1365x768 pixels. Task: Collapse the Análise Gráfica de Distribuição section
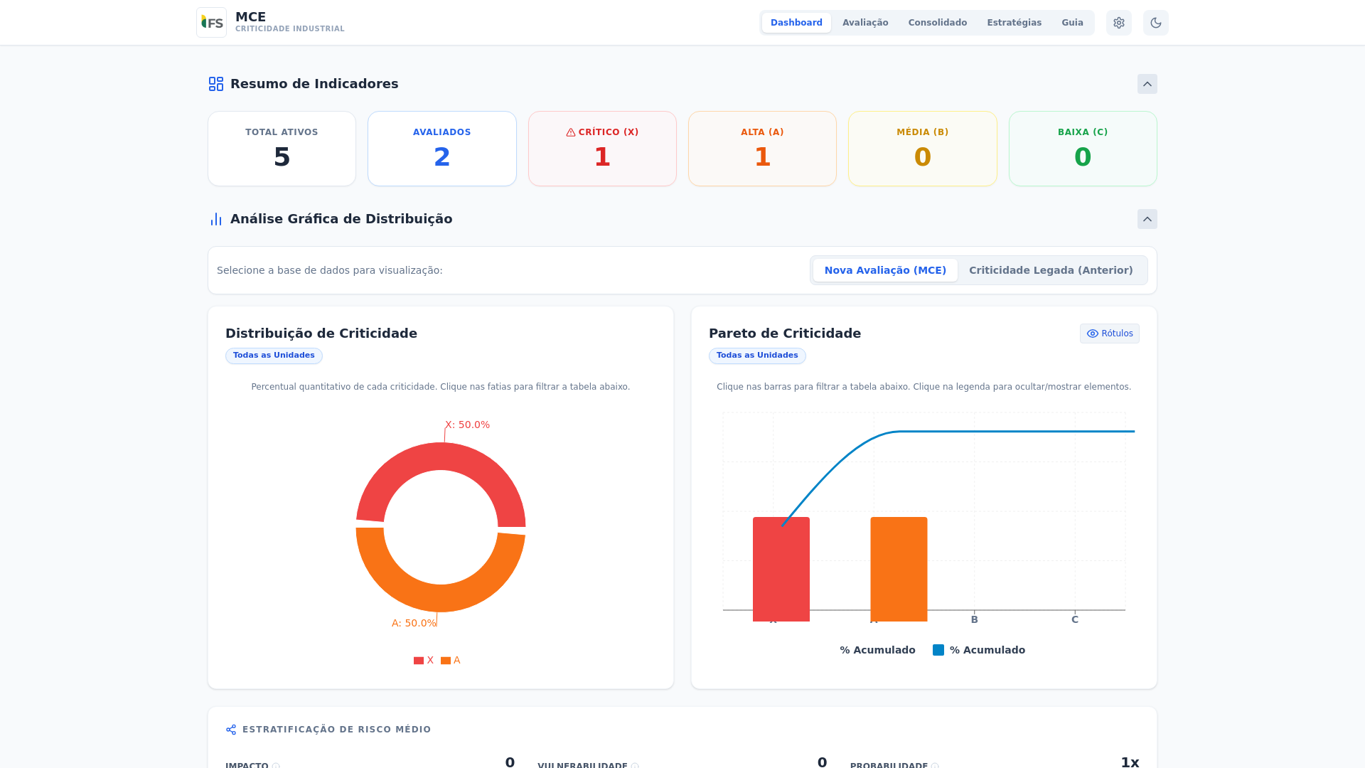tap(1147, 219)
